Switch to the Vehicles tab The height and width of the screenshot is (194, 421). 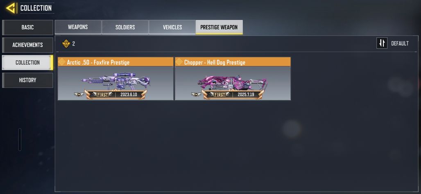[x=172, y=27]
